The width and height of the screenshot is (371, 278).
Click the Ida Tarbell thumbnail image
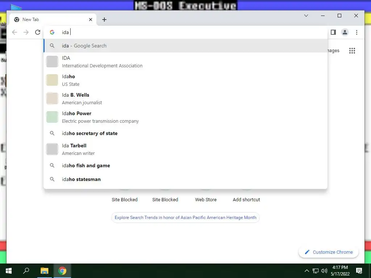52,149
